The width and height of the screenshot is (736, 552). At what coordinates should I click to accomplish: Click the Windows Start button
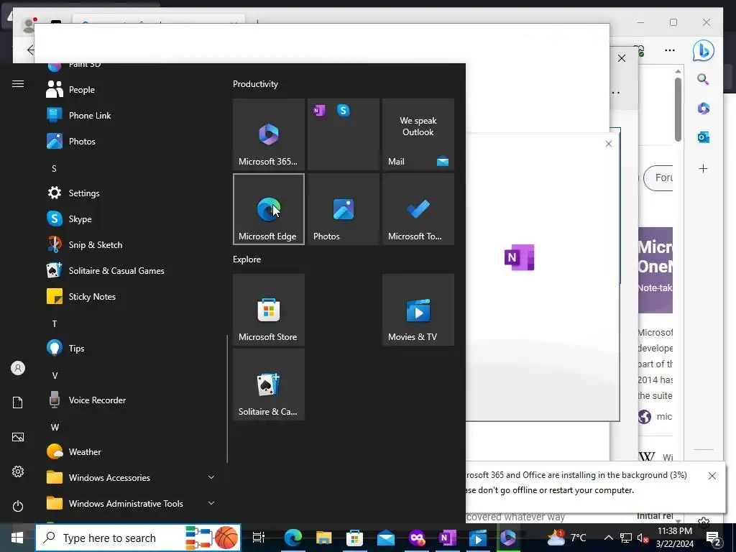[17, 538]
